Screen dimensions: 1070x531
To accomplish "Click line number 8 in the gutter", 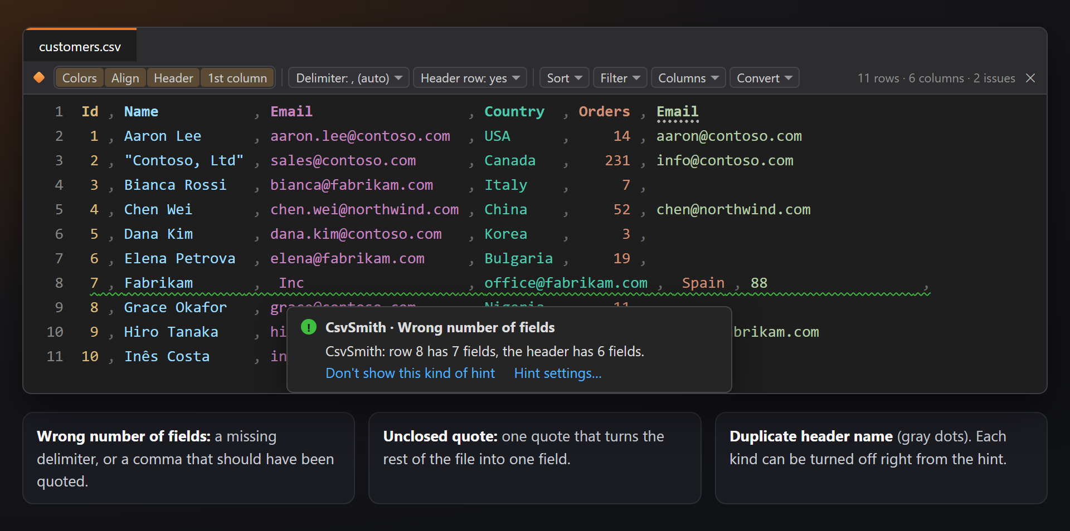I will pyautogui.click(x=59, y=283).
